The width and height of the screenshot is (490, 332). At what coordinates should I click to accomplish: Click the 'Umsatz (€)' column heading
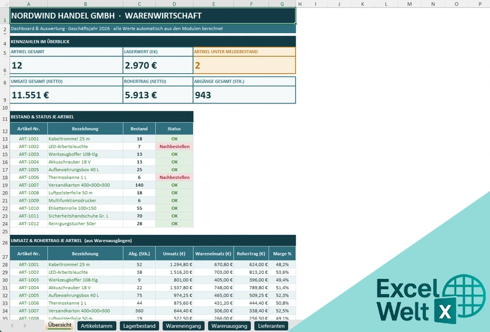point(174,254)
